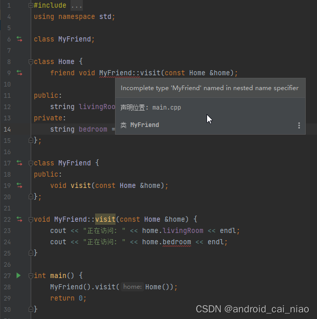Click the folded ellipsis after #include
Viewport: 317px width, 319px height.
click(77, 6)
